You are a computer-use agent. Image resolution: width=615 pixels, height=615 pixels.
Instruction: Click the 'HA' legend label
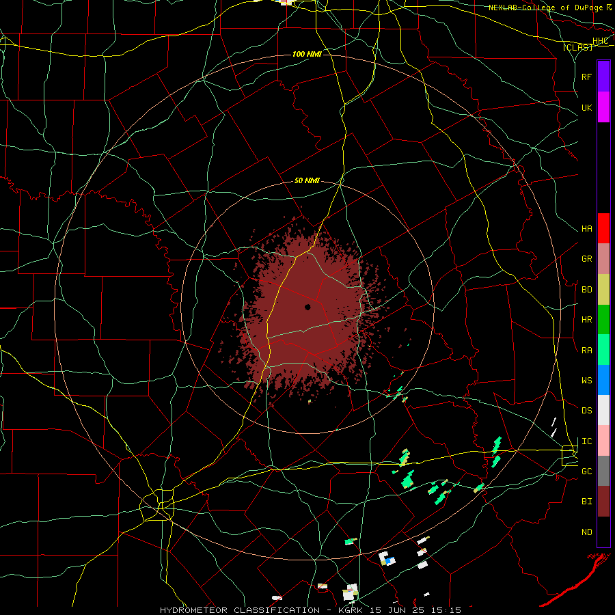587,229
